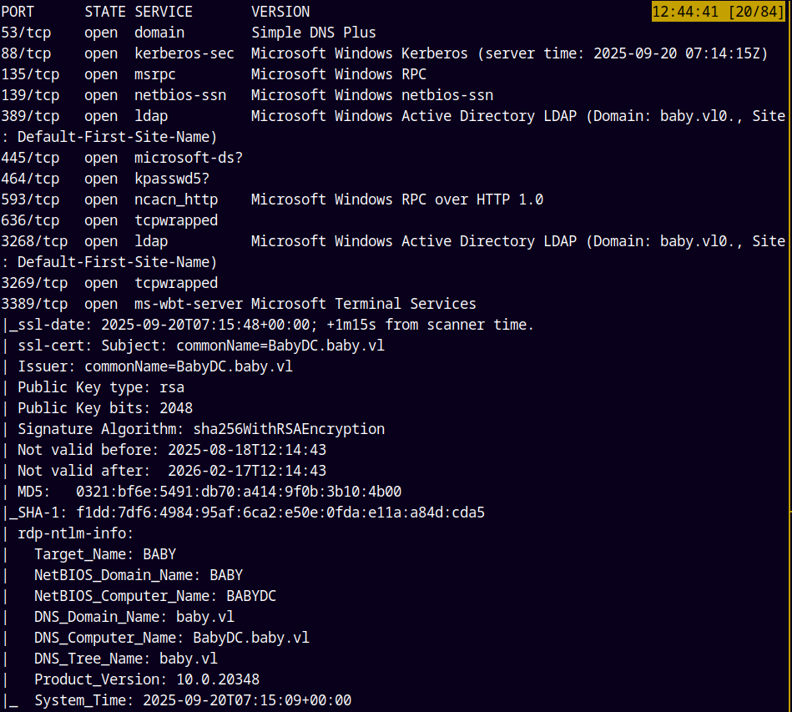Click the ncacn_http service name
The height and width of the screenshot is (712, 792).
pyautogui.click(x=176, y=199)
